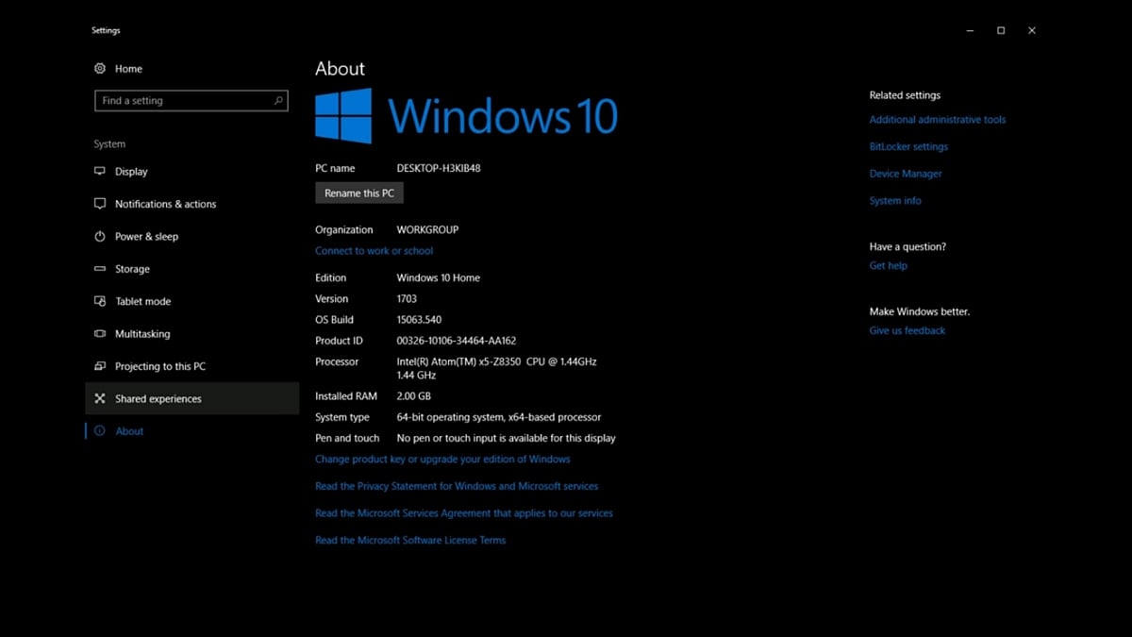Image resolution: width=1132 pixels, height=637 pixels.
Task: Open Tablet mode label
Action: point(142,301)
